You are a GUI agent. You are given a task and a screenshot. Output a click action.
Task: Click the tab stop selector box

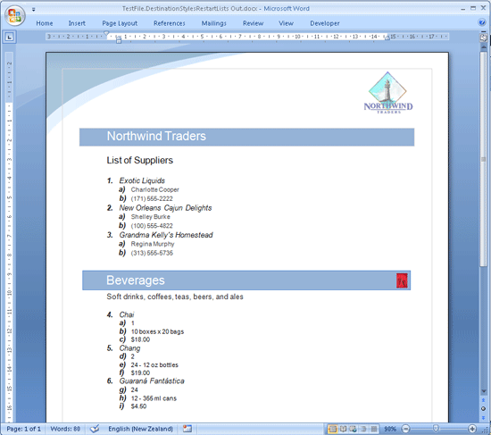point(9,37)
